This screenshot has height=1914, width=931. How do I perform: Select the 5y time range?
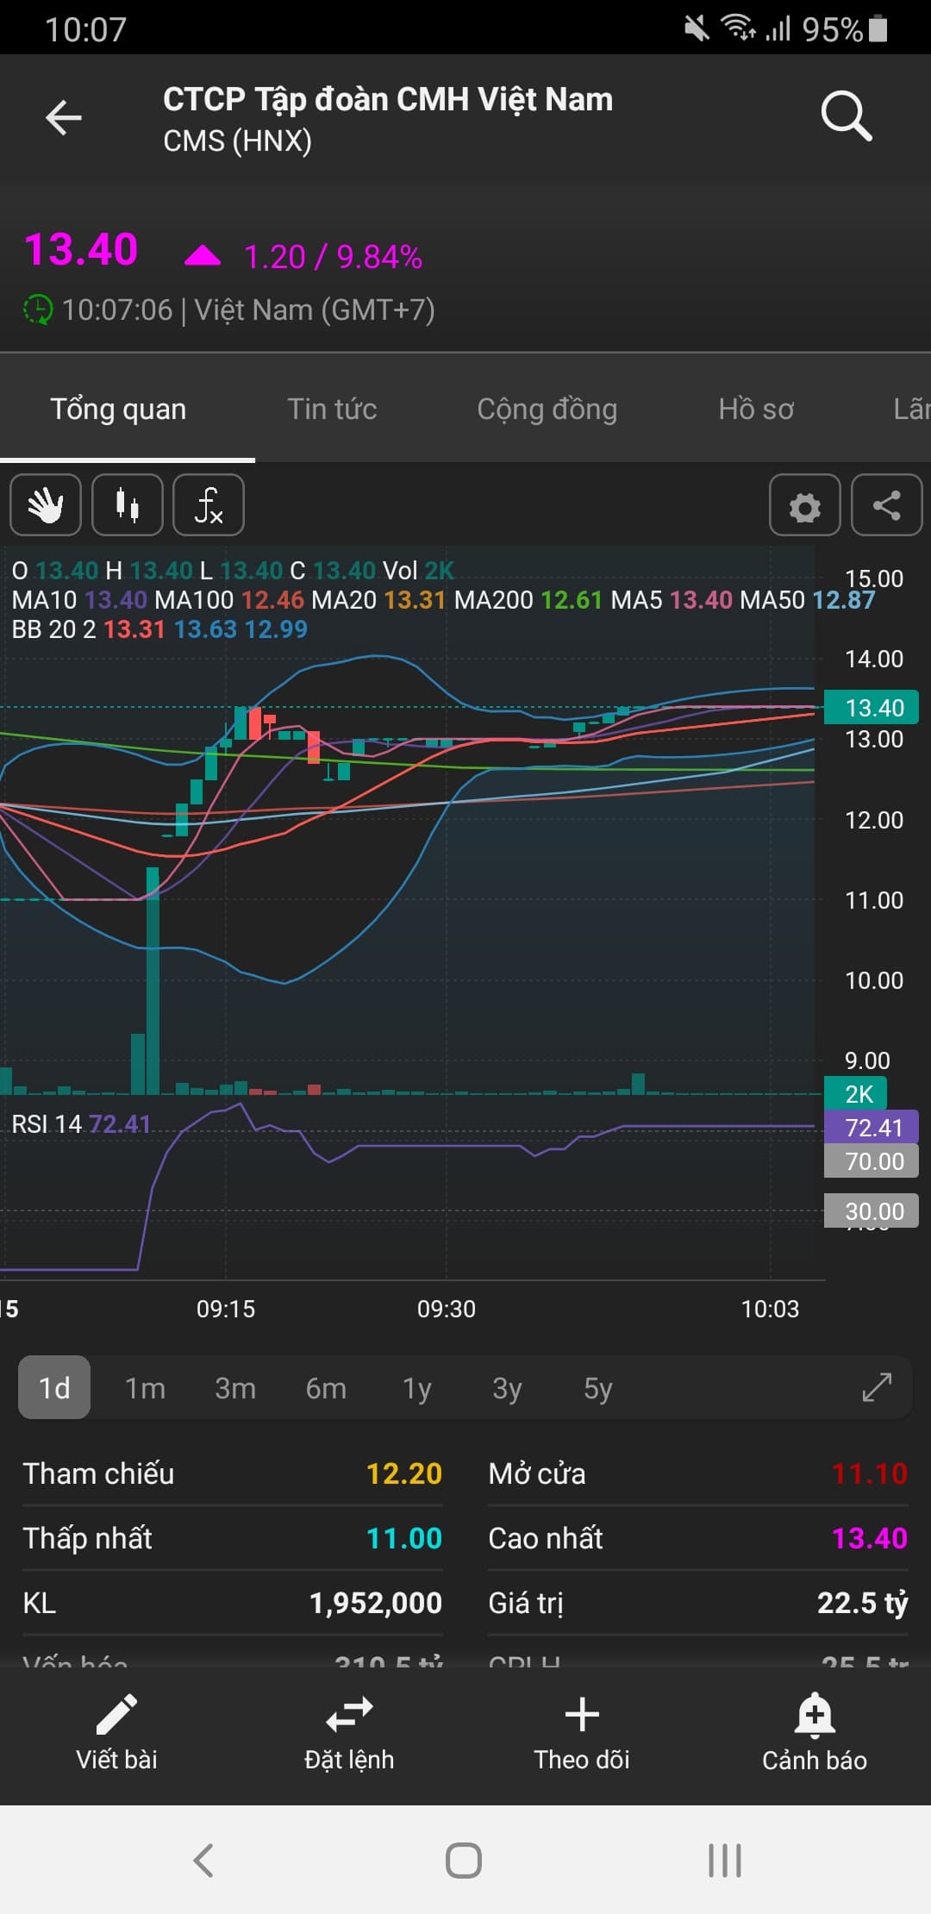pyautogui.click(x=597, y=1388)
